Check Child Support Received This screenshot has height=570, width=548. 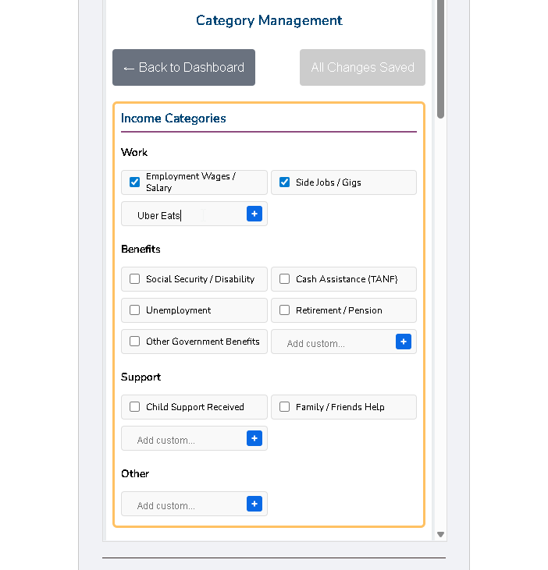pyautogui.click(x=135, y=407)
